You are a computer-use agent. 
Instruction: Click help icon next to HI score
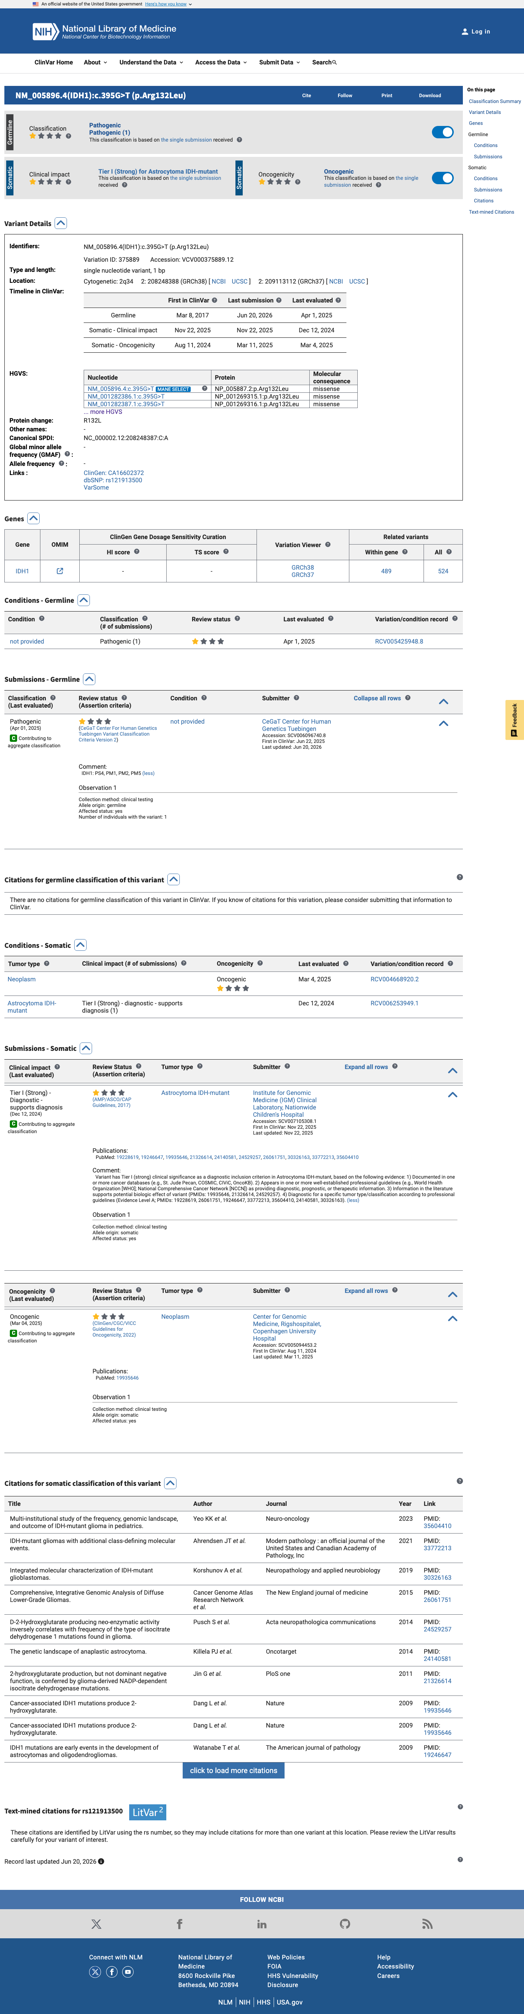click(136, 552)
